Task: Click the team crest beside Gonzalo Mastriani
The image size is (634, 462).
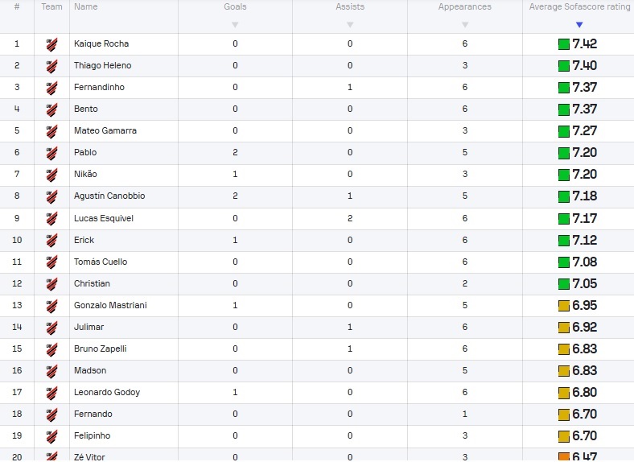Action: (51, 305)
